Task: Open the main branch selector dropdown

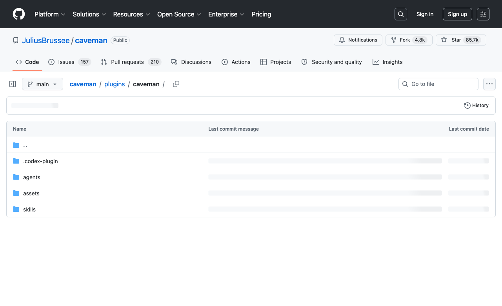Action: point(42,84)
